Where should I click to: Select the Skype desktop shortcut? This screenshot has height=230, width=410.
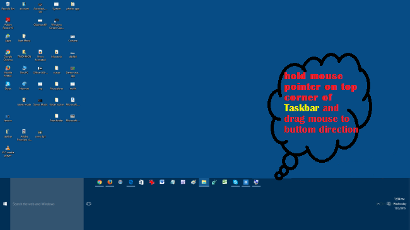pos(8,85)
